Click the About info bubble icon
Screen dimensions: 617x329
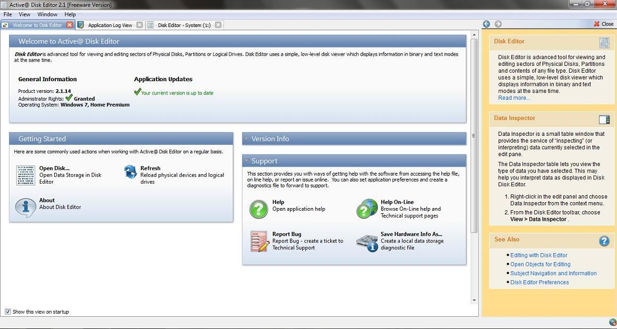25,207
